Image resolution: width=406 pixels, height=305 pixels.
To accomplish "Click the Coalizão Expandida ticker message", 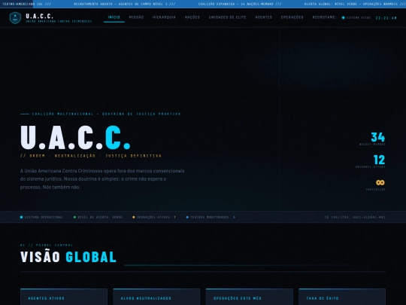I will click(240, 4).
